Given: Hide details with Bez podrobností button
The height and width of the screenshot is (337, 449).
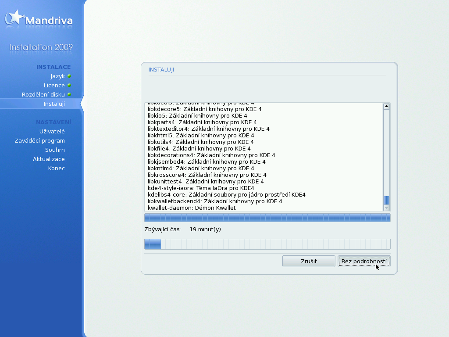Looking at the screenshot, I should (x=364, y=262).
